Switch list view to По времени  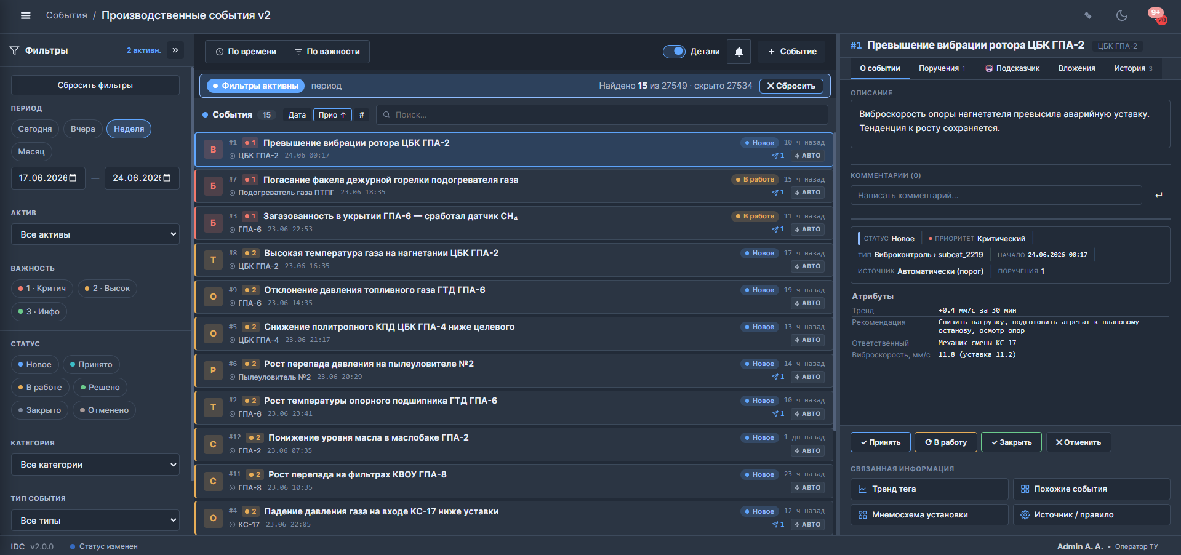246,52
